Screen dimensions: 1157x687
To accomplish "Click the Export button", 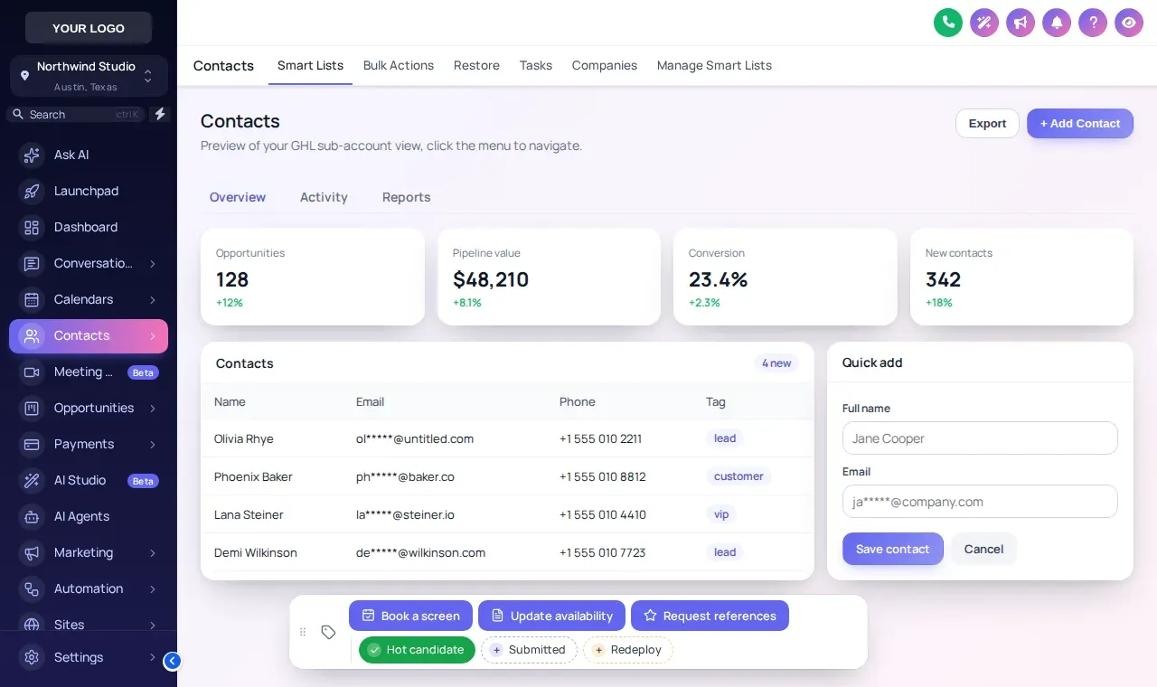I will click(987, 123).
